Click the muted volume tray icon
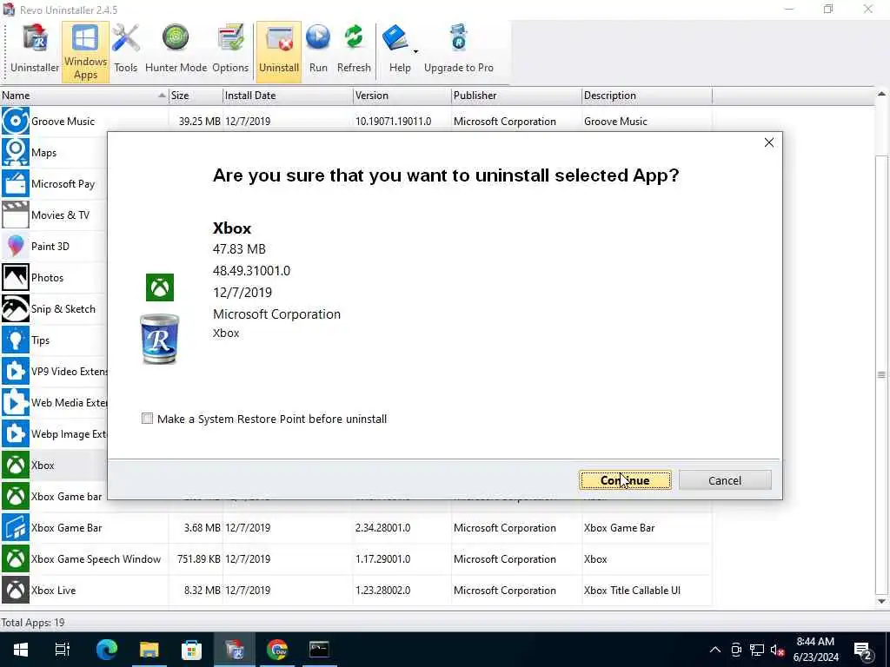The width and height of the screenshot is (890, 667). [x=778, y=650]
